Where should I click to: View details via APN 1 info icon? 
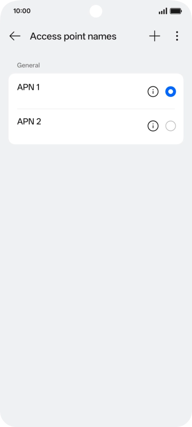pyautogui.click(x=153, y=92)
